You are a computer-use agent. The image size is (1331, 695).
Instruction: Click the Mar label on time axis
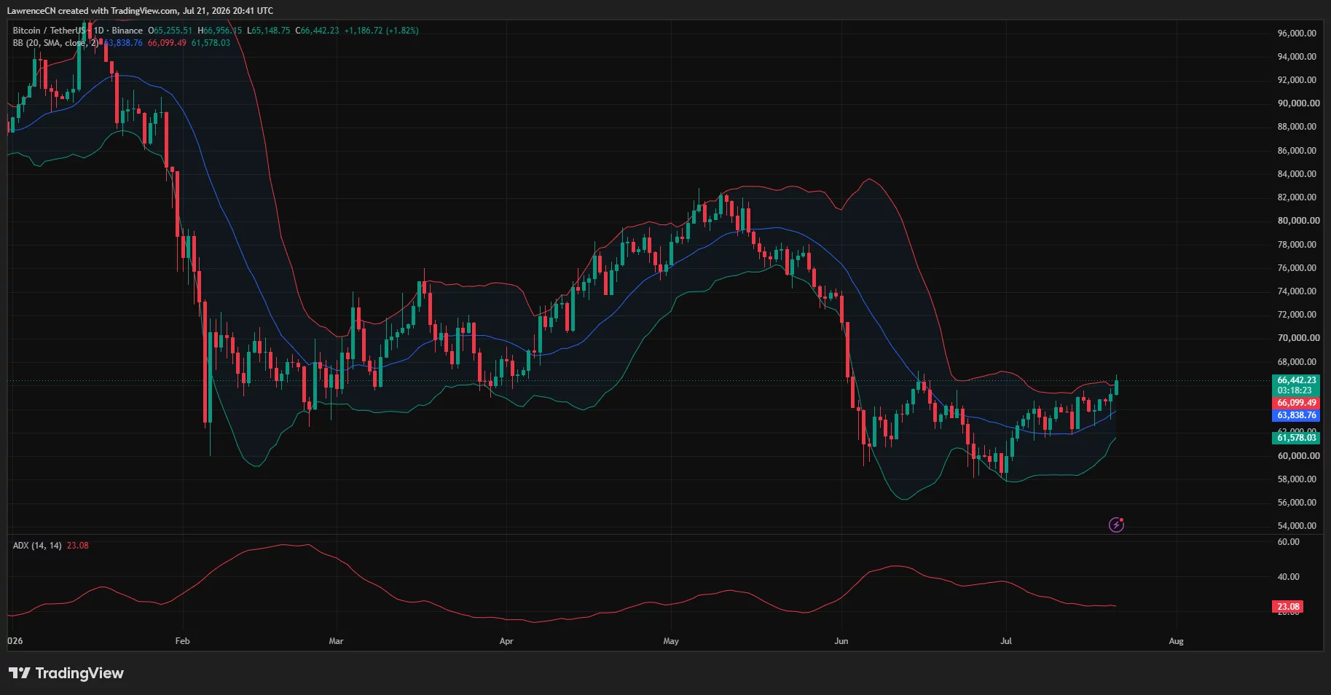(x=336, y=641)
